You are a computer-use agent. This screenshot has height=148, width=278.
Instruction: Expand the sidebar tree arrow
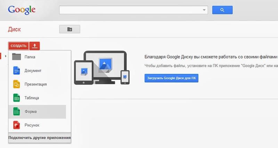tap(6, 56)
